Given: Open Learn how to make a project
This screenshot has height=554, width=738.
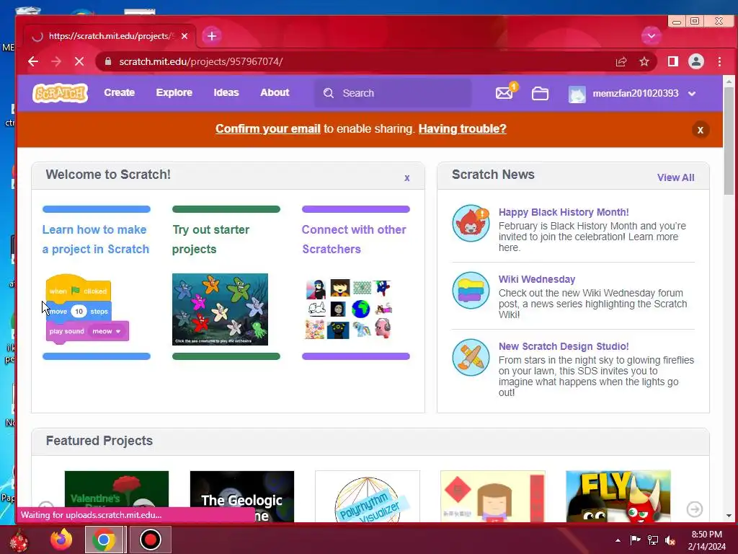Looking at the screenshot, I should tap(96, 239).
